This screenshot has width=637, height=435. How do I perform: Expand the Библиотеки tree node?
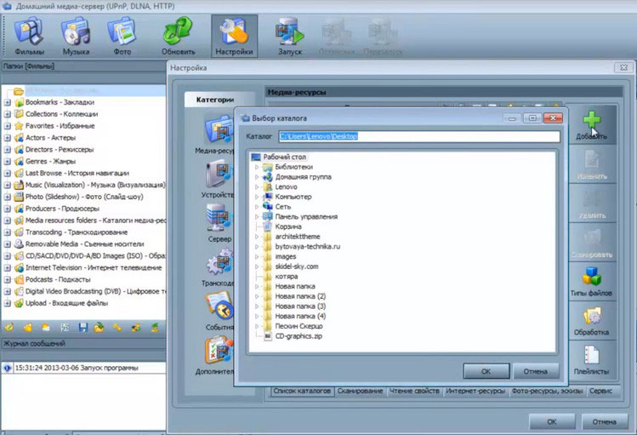(x=258, y=168)
